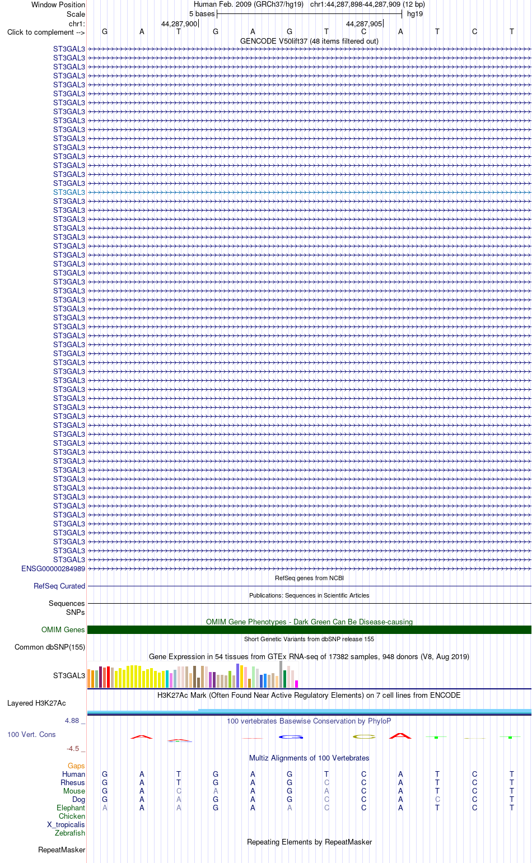Open 'Multiz Alignments of 100 Vertebrates' title
The height and width of the screenshot is (863, 532).
(309, 758)
